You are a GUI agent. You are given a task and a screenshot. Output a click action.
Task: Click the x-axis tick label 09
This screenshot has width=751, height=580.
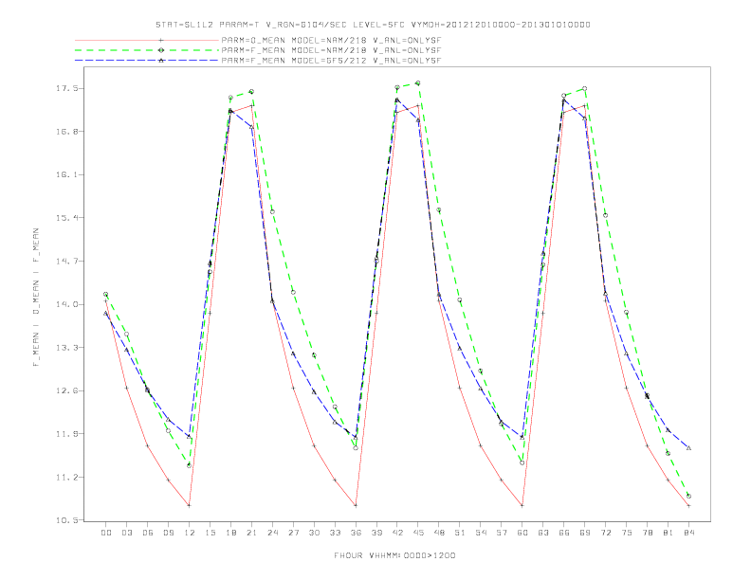pos(168,533)
